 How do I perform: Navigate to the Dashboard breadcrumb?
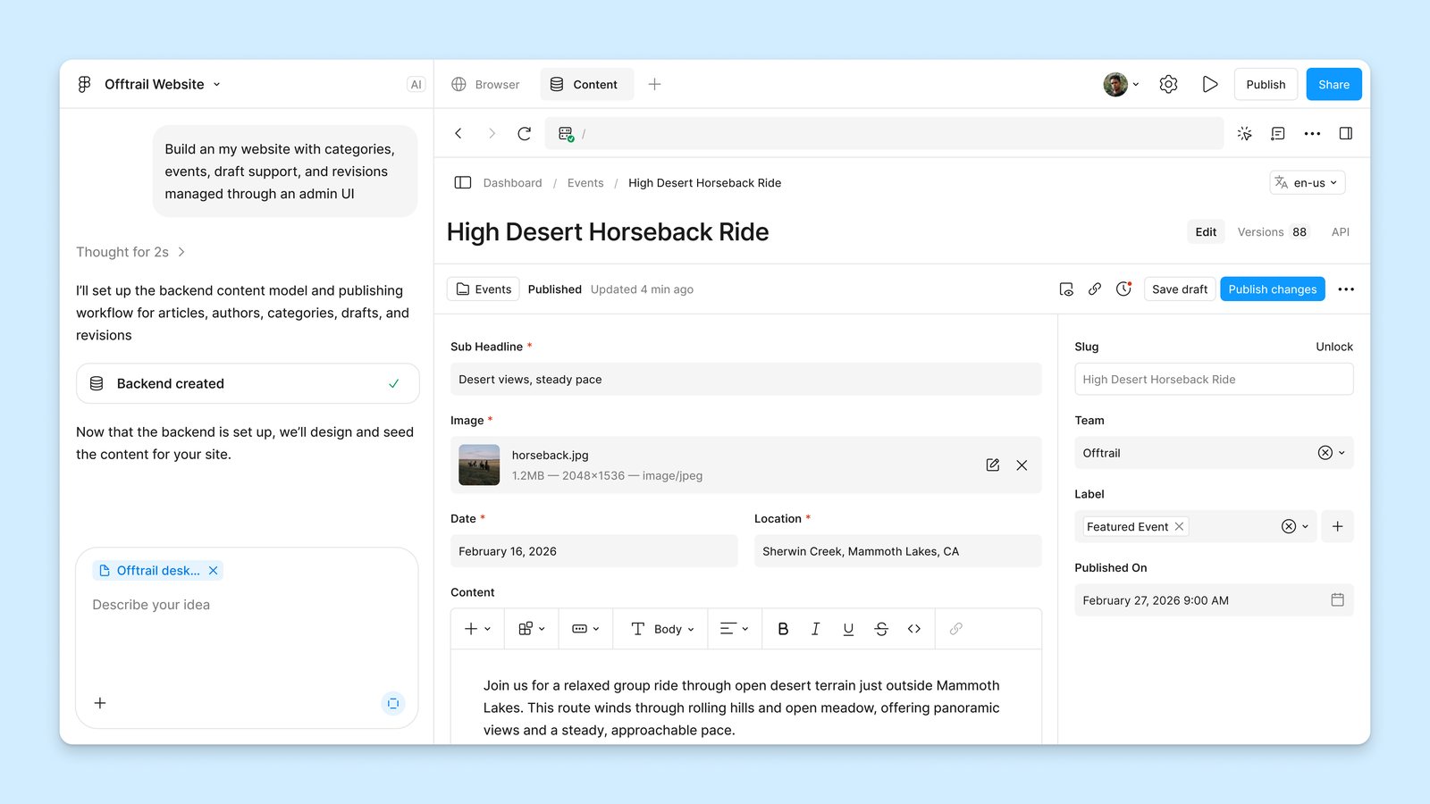click(512, 182)
